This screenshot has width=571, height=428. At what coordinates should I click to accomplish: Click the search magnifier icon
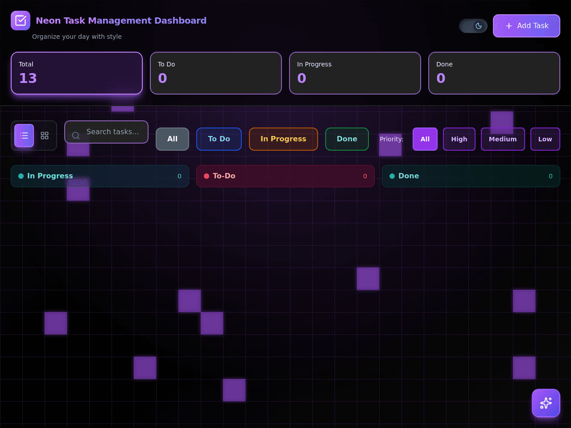point(76,135)
